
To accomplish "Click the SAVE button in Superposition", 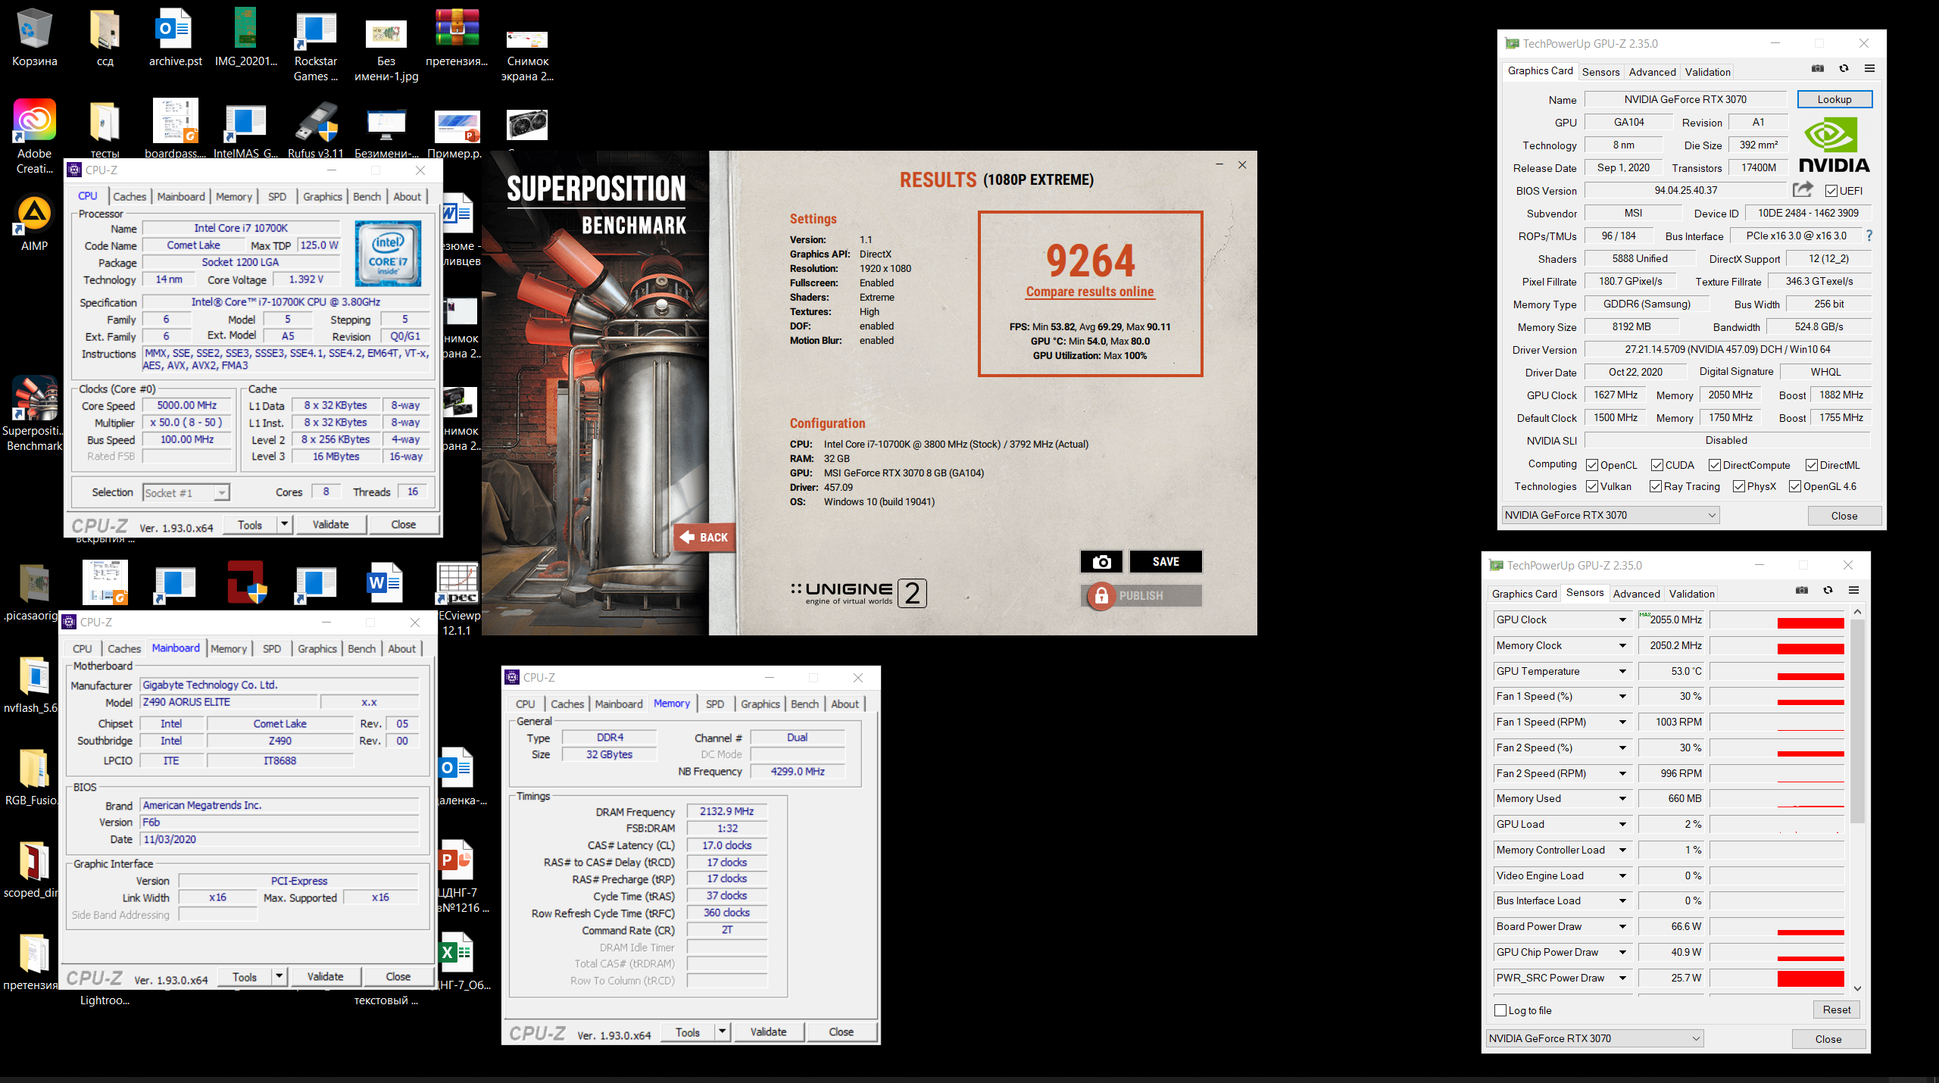I will (x=1166, y=561).
